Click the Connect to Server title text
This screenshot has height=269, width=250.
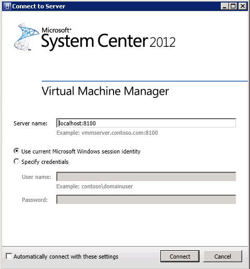pyautogui.click(x=39, y=6)
